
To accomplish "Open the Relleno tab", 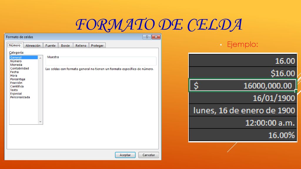I will (81, 45).
